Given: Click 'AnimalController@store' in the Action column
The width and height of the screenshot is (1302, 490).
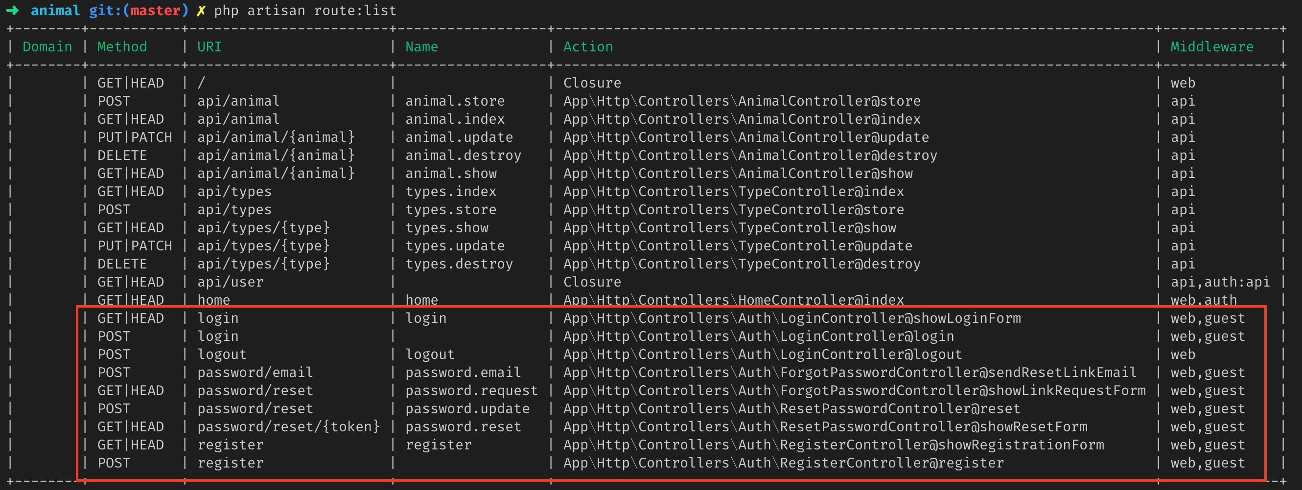Looking at the screenshot, I should tap(830, 101).
